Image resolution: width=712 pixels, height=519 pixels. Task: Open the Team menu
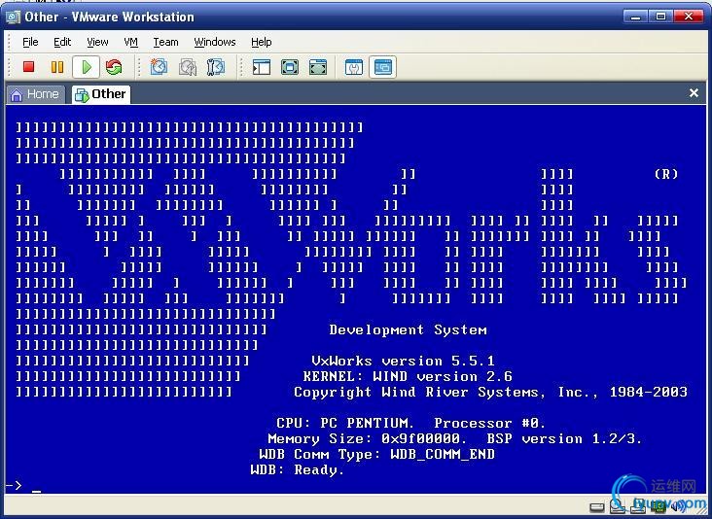pyautogui.click(x=165, y=42)
